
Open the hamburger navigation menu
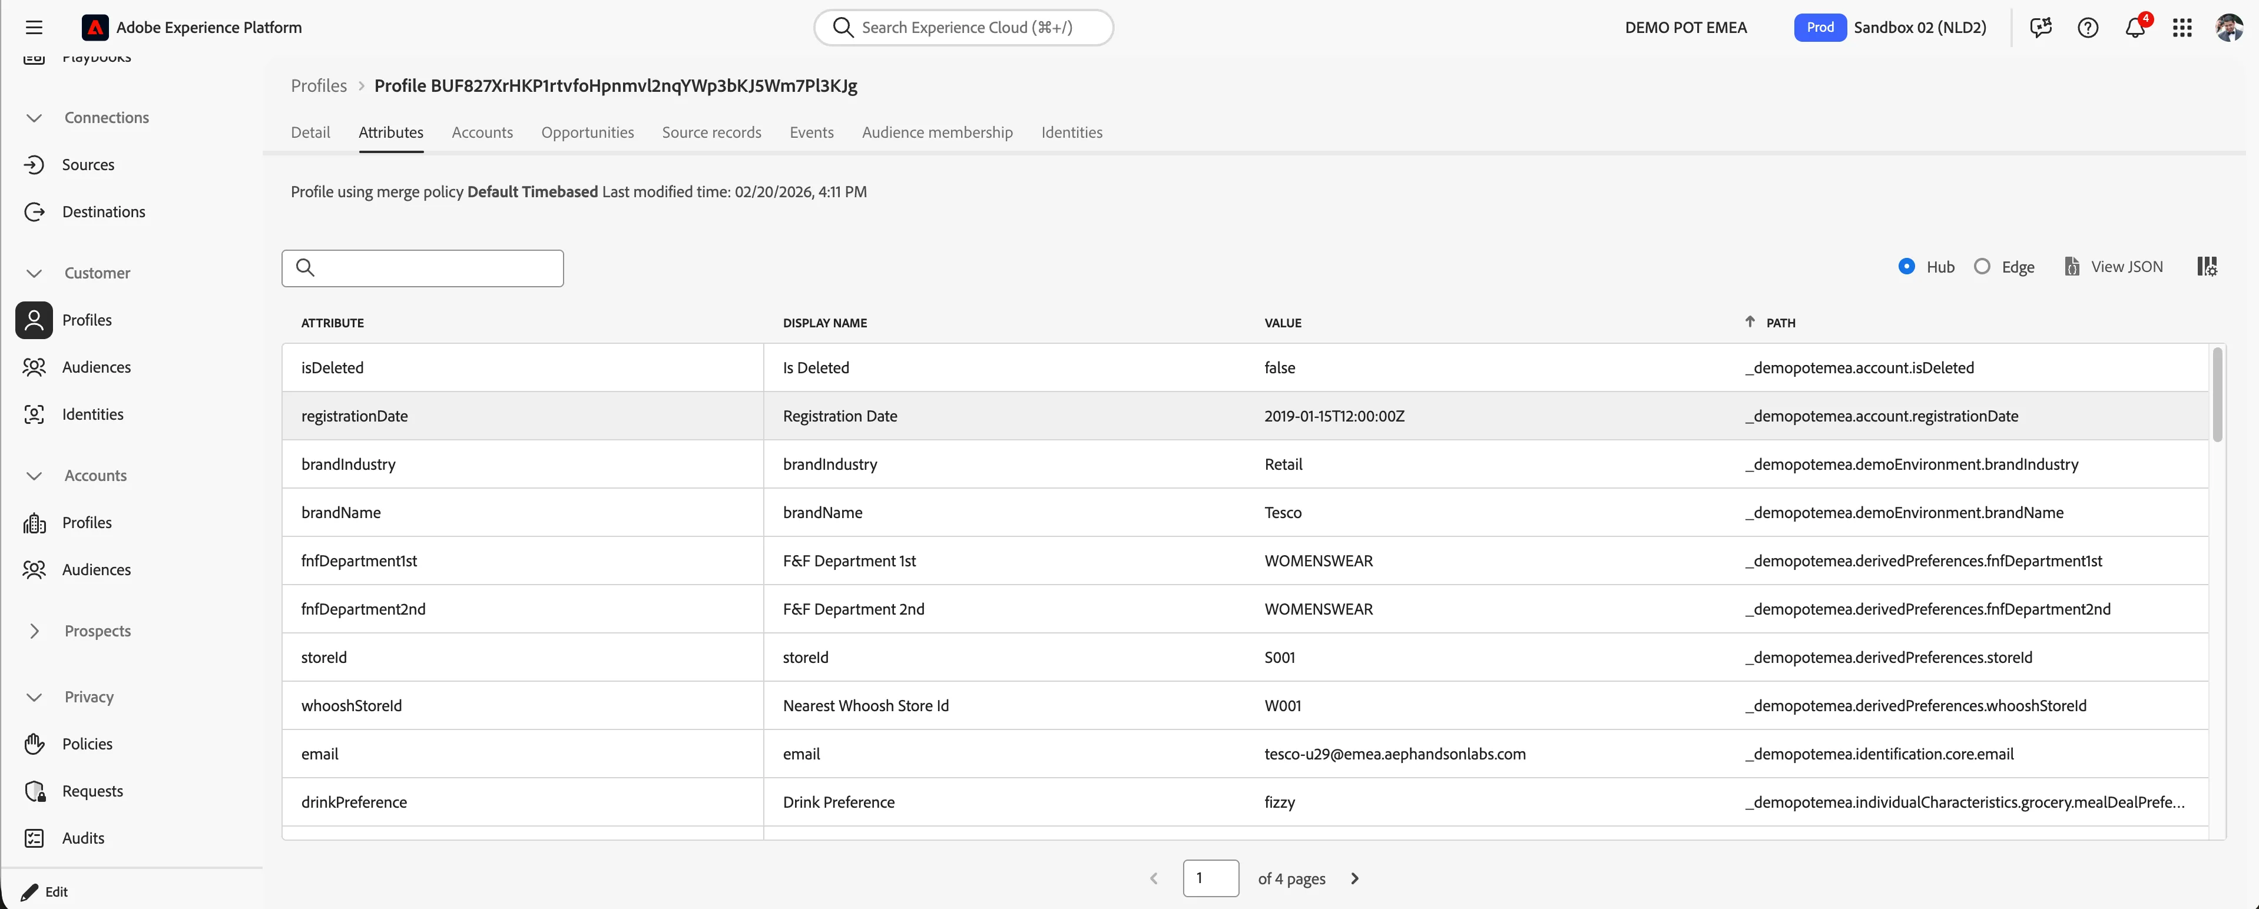pyautogui.click(x=34, y=27)
